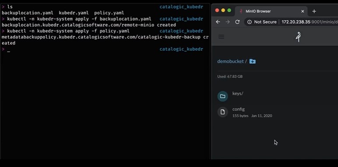Select 'backuplocation.yaml' in ls output
Image resolution: width=338 pixels, height=167 pixels.
point(28,13)
